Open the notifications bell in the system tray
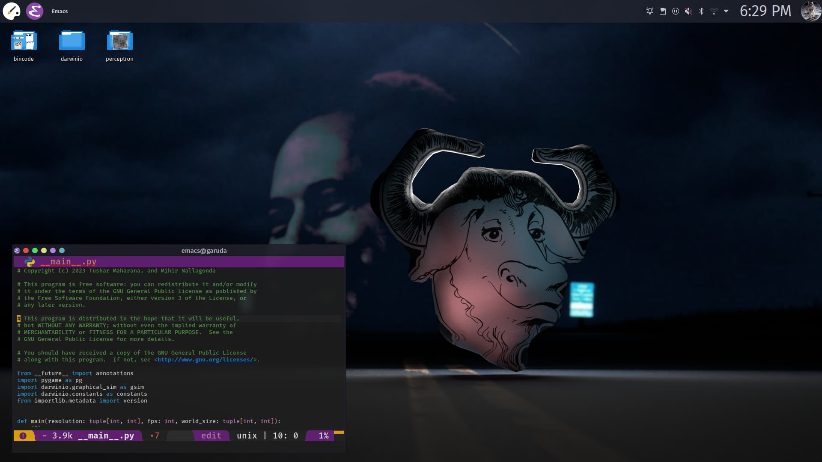This screenshot has height=462, width=822. (x=650, y=11)
